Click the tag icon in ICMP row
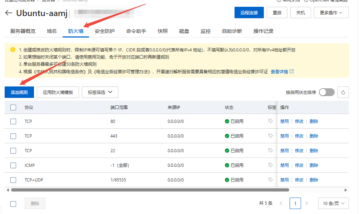 tap(271, 165)
